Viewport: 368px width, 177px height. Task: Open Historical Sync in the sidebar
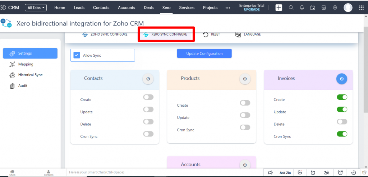pos(30,75)
